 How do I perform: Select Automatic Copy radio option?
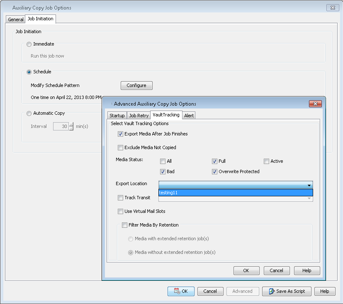[29, 113]
